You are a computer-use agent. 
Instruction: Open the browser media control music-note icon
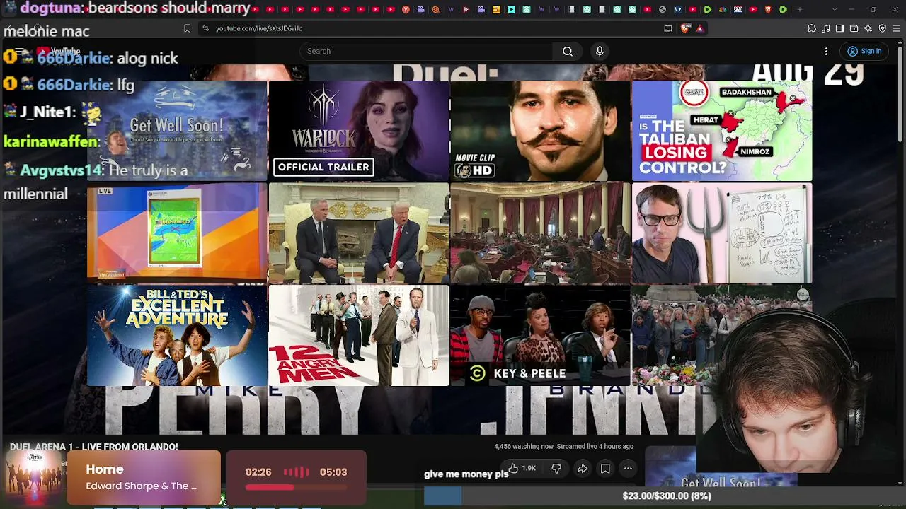click(825, 28)
